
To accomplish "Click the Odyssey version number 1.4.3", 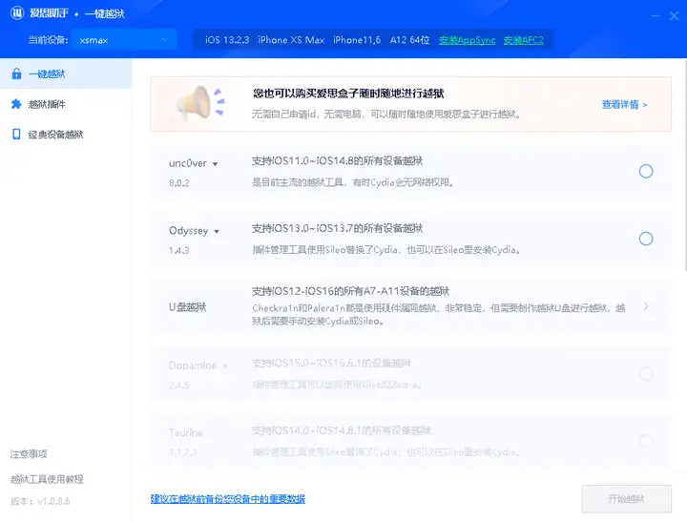I will pos(179,251).
